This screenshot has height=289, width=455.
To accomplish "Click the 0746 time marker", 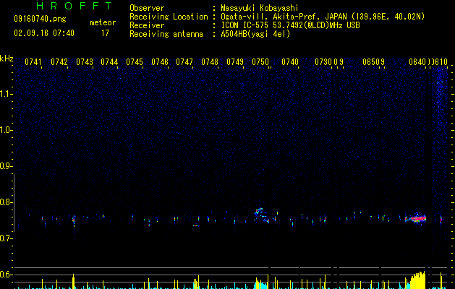I will (x=160, y=62).
